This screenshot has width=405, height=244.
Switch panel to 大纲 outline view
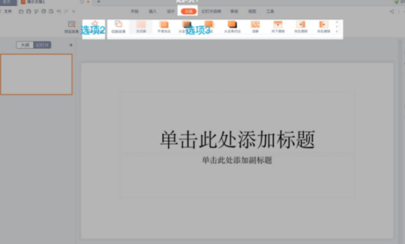tap(25, 45)
